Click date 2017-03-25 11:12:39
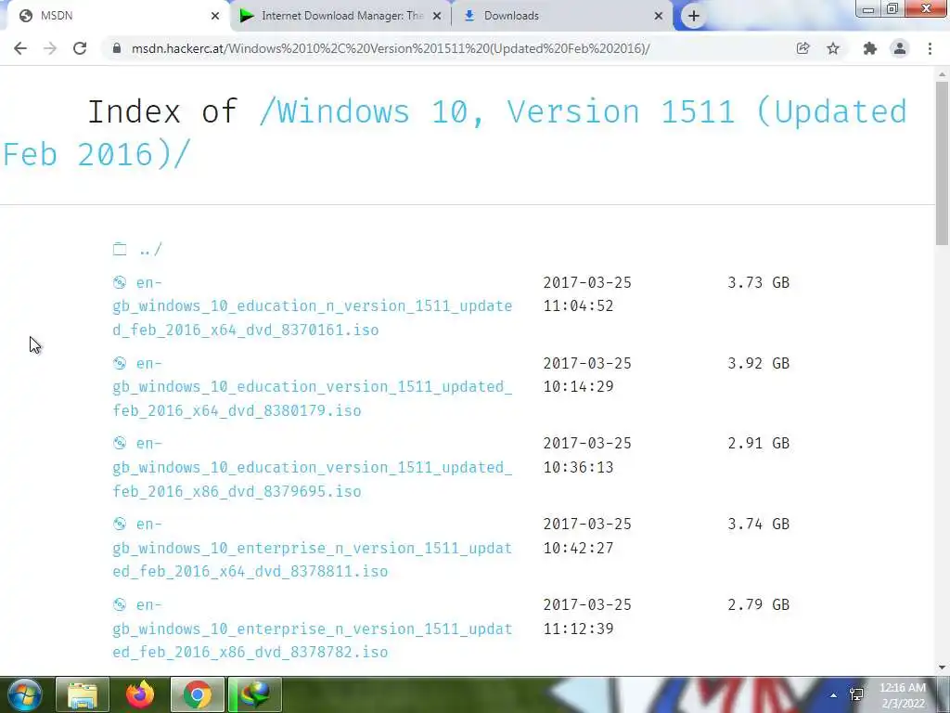 tap(587, 616)
